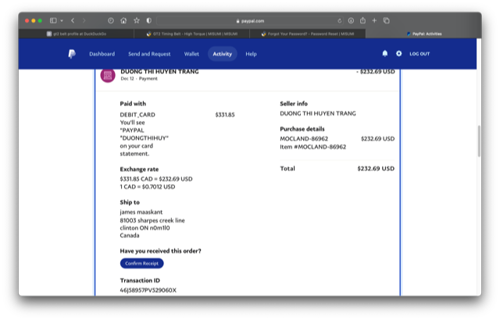
Task: Click the paypal.com address bar
Action: [x=250, y=21]
